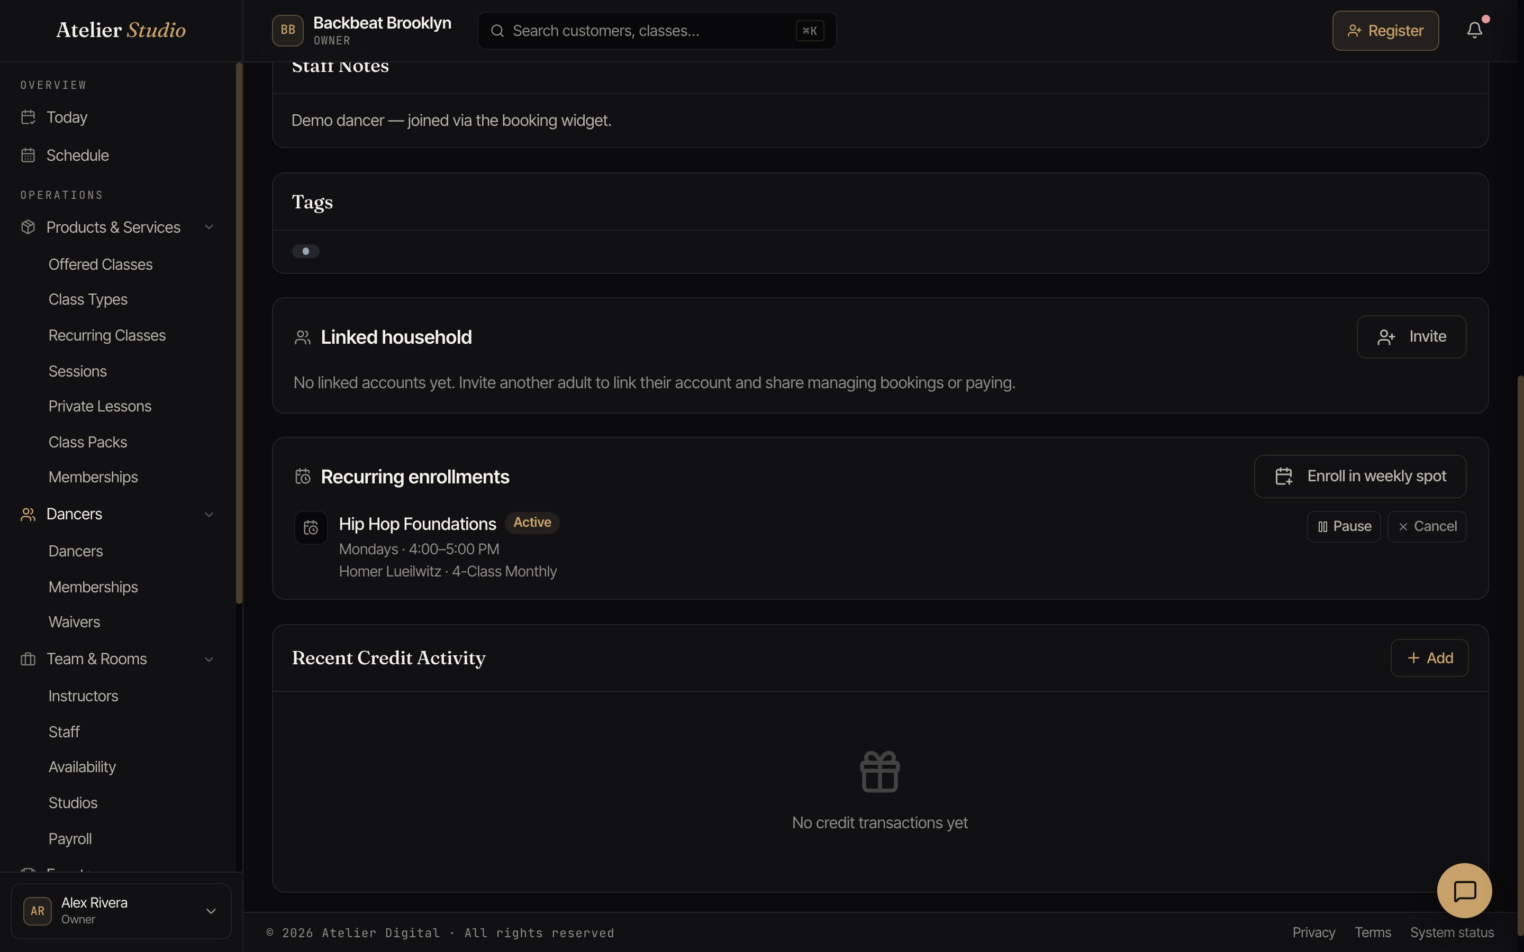Collapse the Dancers sidebar group

click(x=209, y=515)
